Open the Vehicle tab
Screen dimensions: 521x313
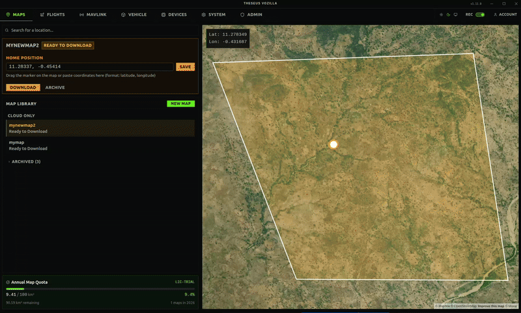[x=134, y=14]
